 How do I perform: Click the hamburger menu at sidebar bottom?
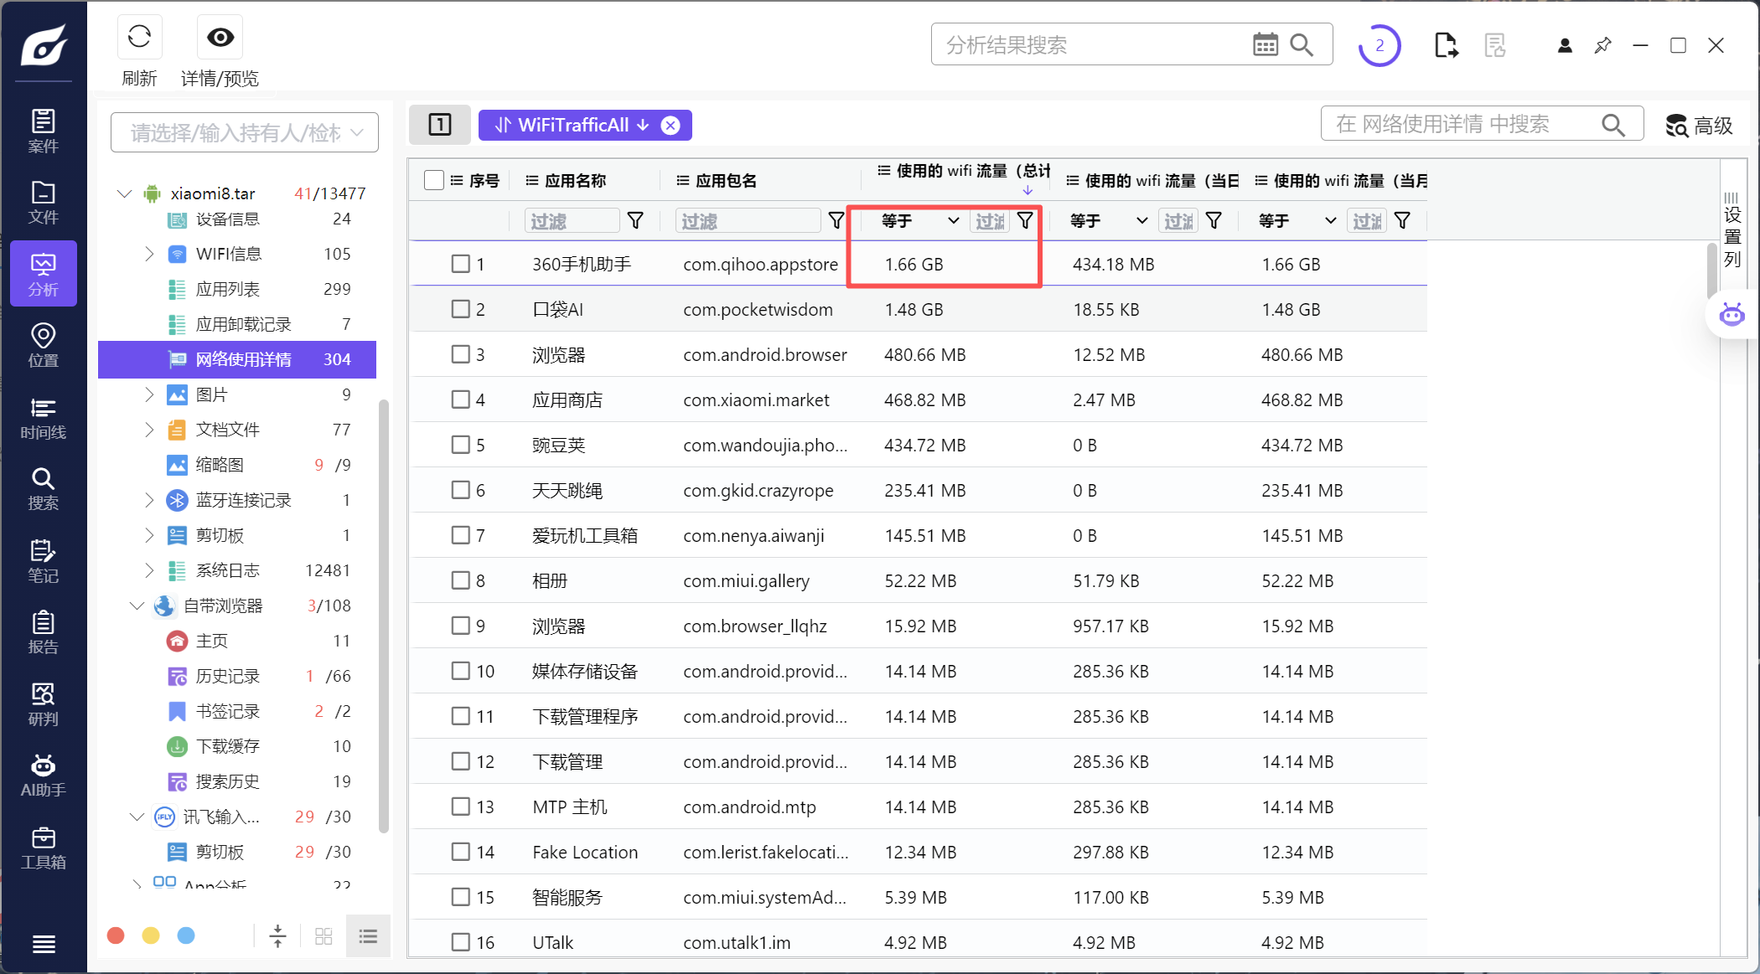44,944
